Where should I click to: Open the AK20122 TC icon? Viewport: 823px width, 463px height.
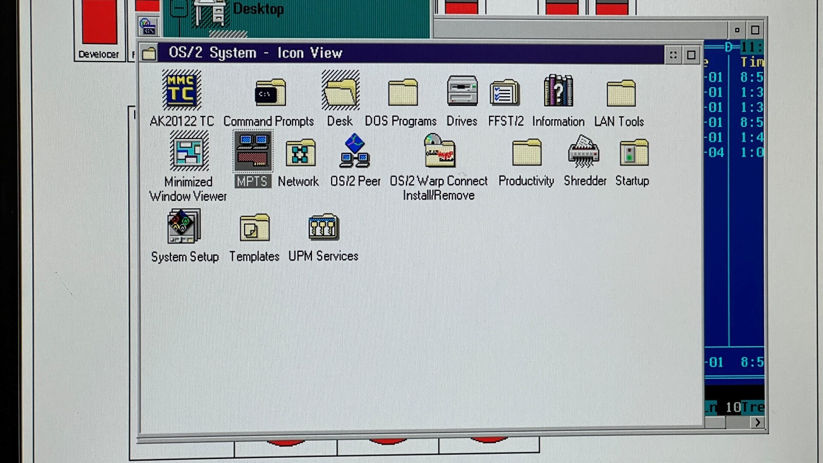pyautogui.click(x=181, y=90)
